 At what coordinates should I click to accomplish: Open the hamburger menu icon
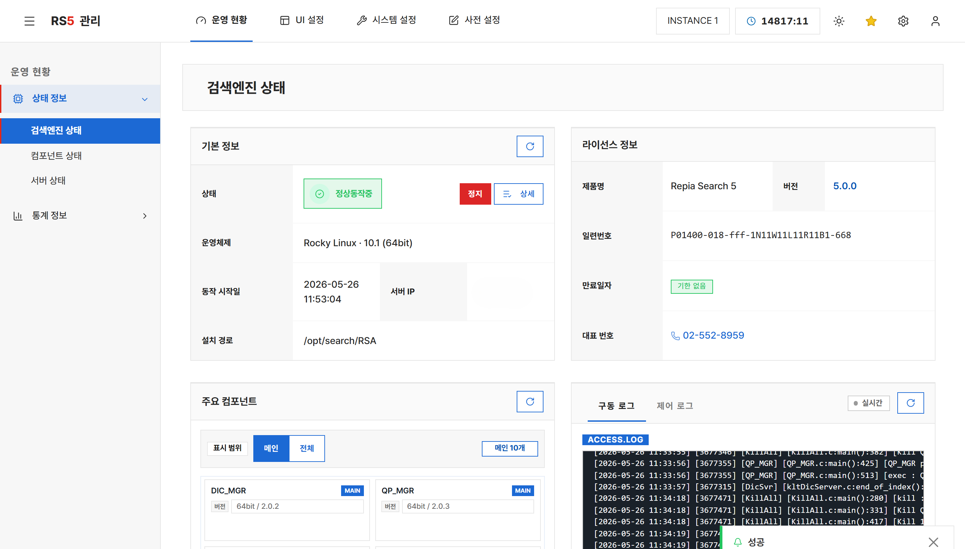[29, 21]
